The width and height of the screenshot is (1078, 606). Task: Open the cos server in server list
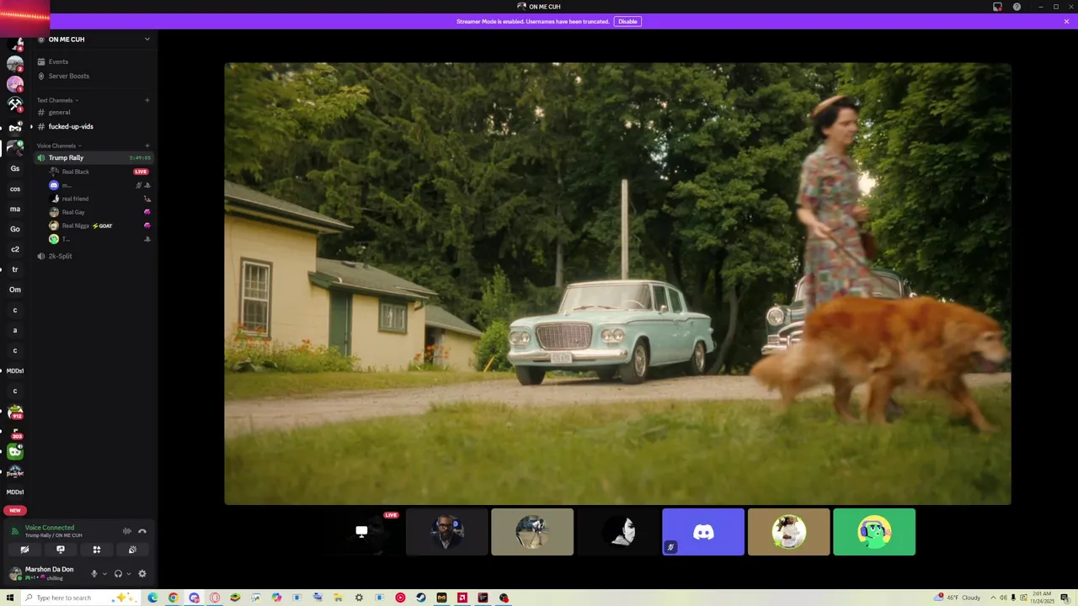15,189
